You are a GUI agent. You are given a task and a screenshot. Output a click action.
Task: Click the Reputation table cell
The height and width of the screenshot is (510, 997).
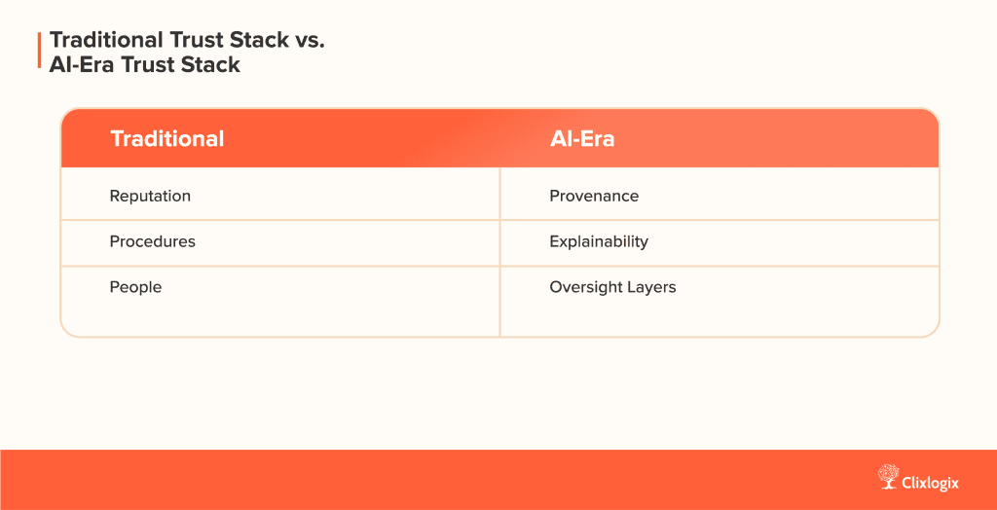[x=150, y=196]
